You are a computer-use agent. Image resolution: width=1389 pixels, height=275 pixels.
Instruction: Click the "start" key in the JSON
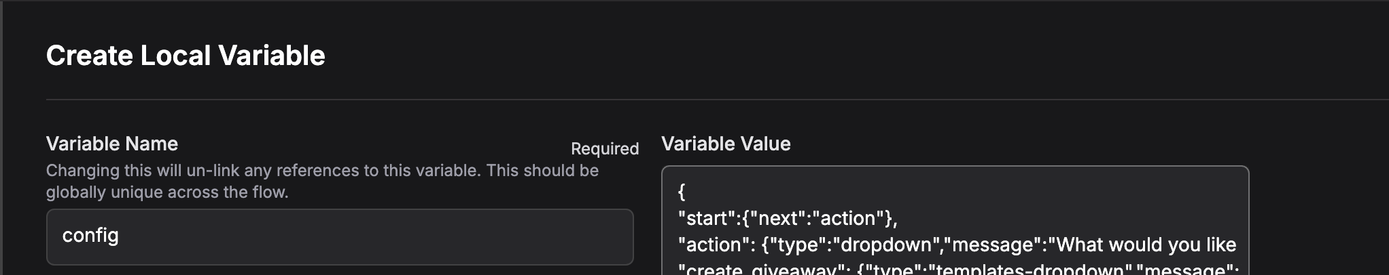[x=706, y=218]
